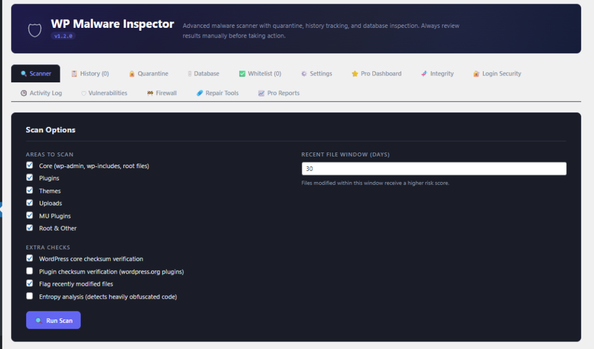This screenshot has height=349, width=594.
Task: Select the Repair Tools wrench icon
Action: pos(200,93)
